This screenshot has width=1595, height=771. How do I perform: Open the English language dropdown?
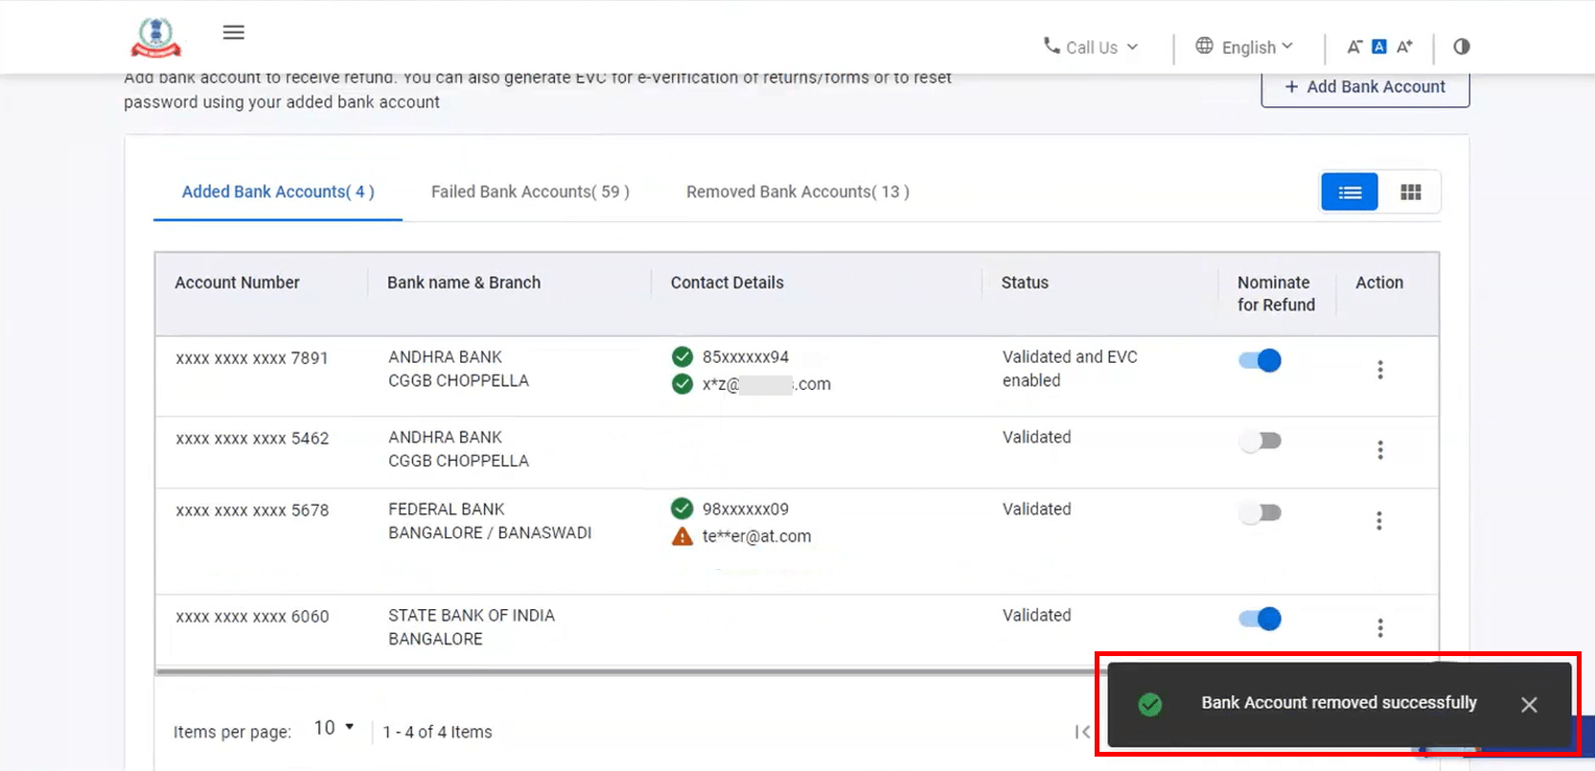point(1244,47)
